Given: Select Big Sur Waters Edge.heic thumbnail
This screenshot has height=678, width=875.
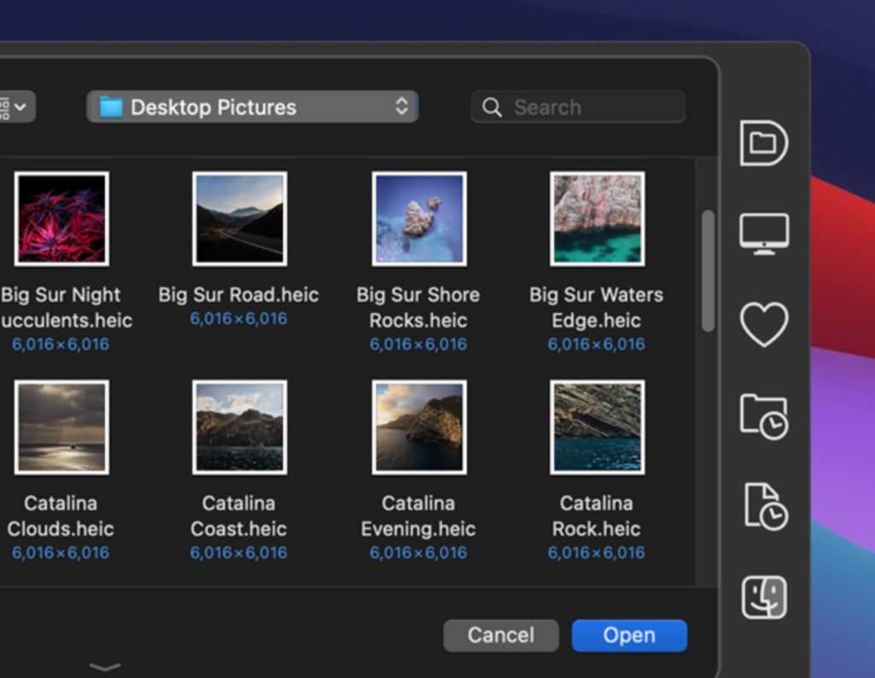Looking at the screenshot, I should (x=597, y=219).
